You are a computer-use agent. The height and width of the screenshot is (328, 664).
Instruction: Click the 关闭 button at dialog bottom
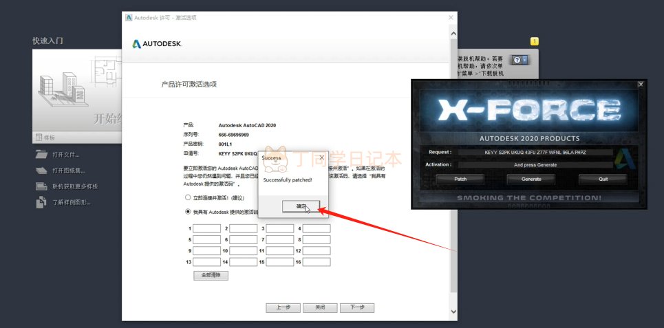[x=320, y=307]
